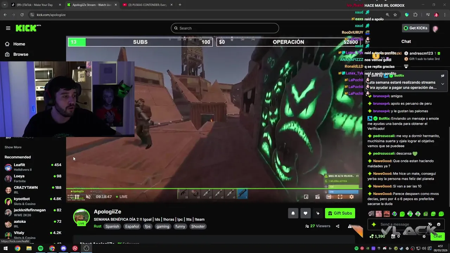Follow ApologiiZe with heart button
Screen dimensions: 450x253
click(x=305, y=213)
